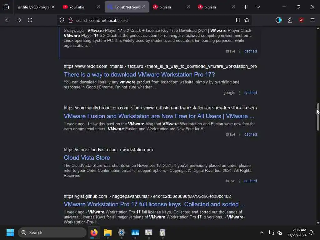Open the blue mountain picture app in taskbar
Screen dimensions: 320x240
pyautogui.click(x=135, y=232)
